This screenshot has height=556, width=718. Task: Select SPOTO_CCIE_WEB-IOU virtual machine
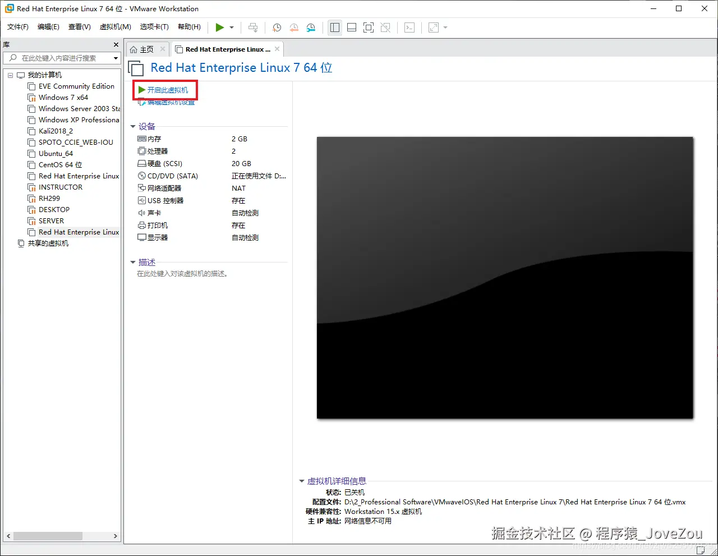[x=76, y=143]
